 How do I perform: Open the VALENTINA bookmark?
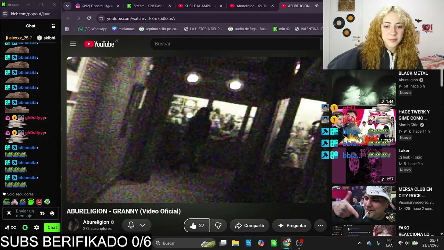[x=309, y=29]
